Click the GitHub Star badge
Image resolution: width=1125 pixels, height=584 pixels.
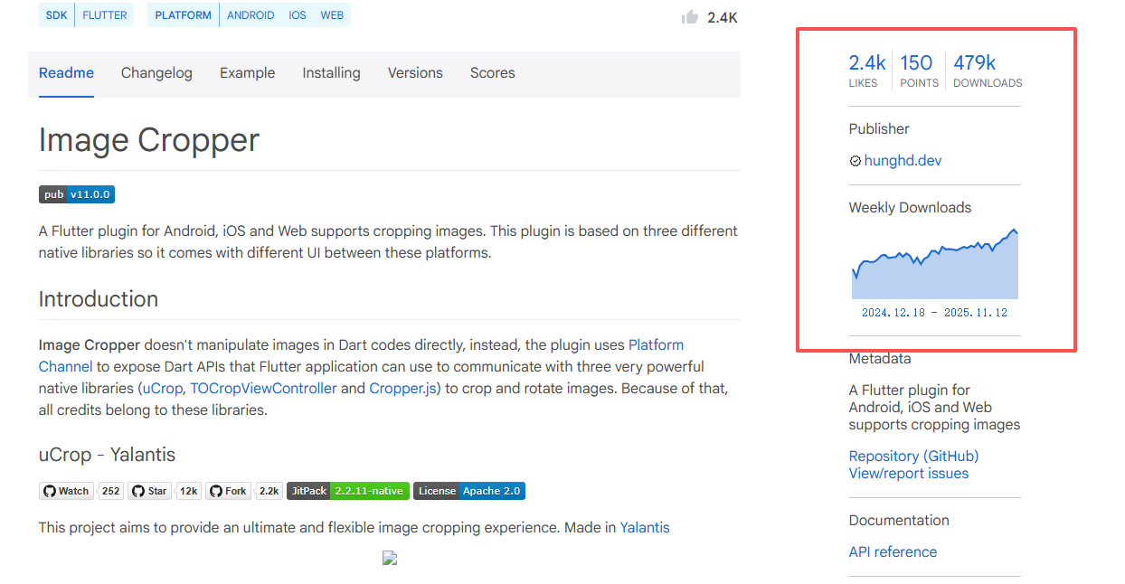tap(149, 491)
